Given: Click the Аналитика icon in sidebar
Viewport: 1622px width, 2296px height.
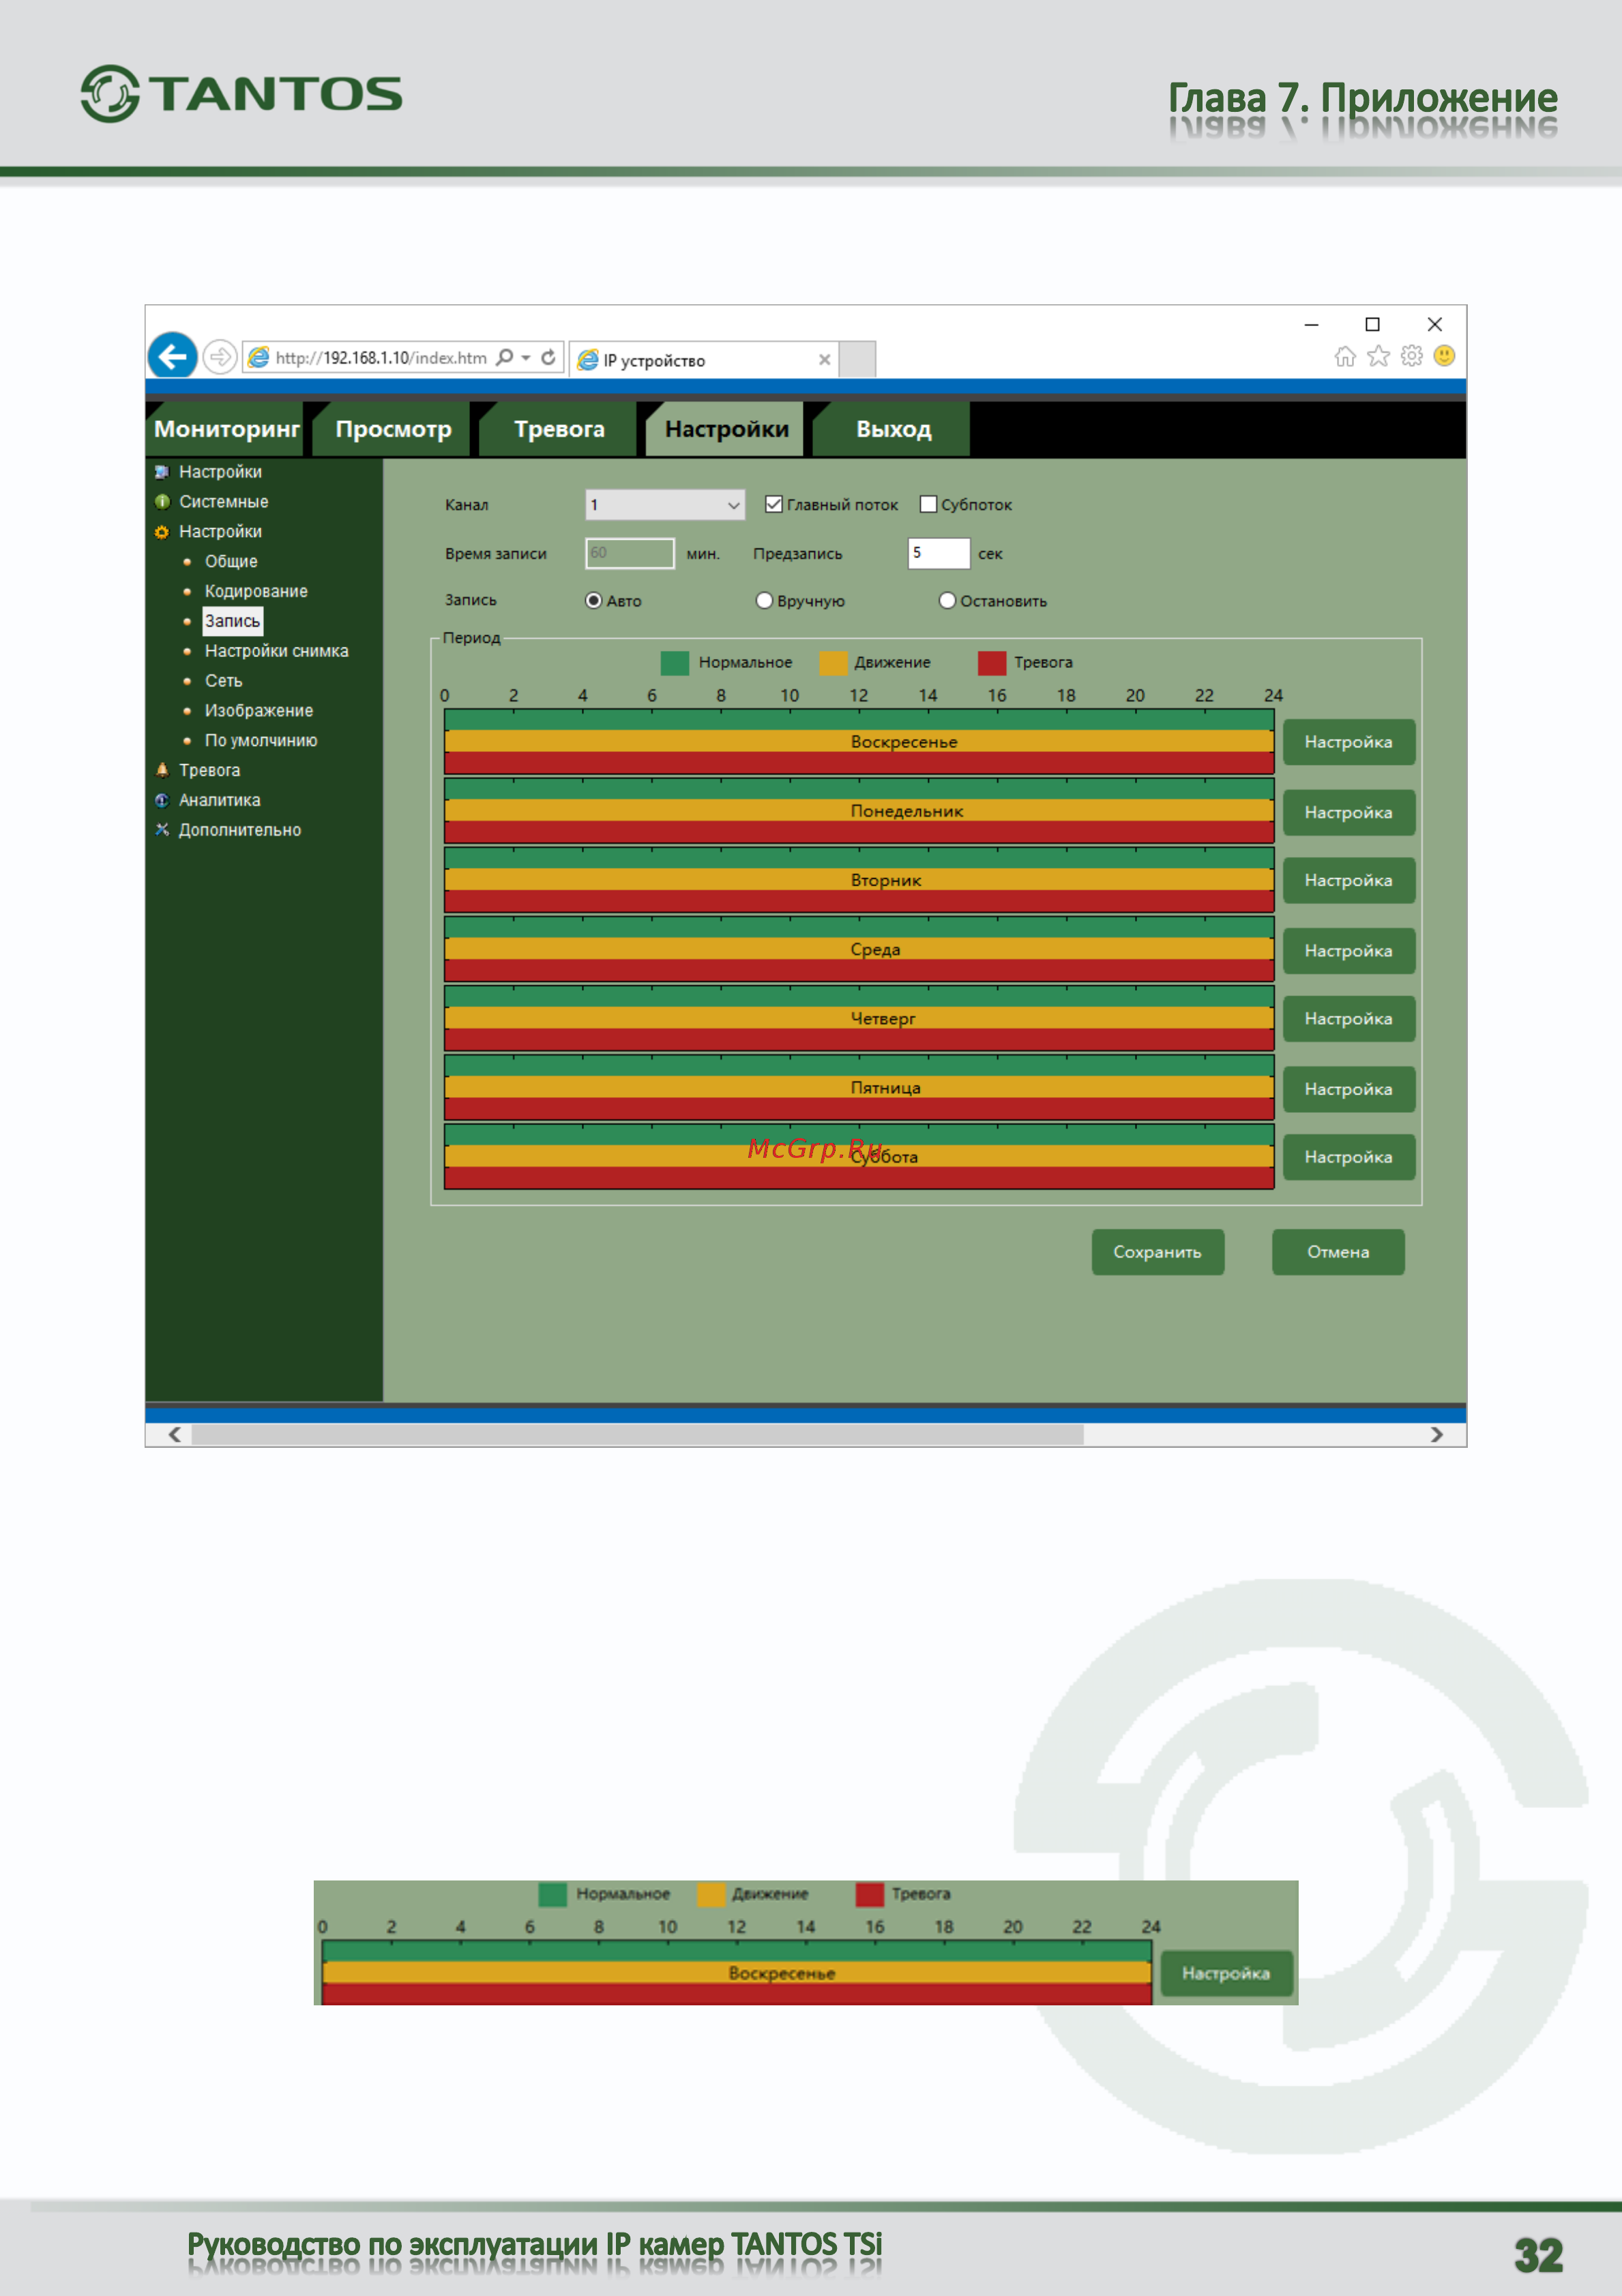Looking at the screenshot, I should coord(162,800).
